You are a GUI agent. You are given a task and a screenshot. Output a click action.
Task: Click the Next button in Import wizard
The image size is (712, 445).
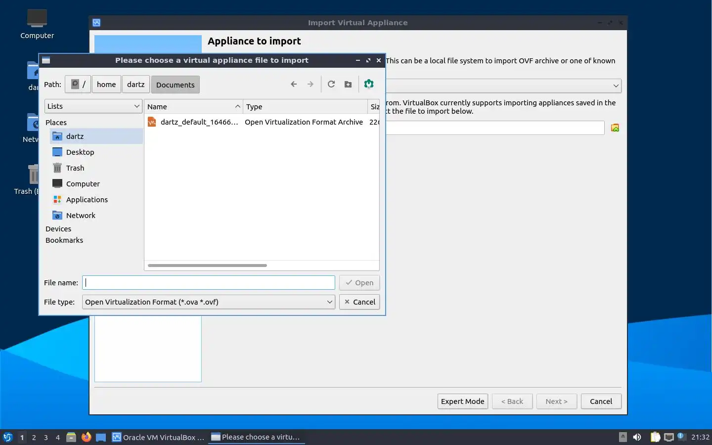click(557, 401)
